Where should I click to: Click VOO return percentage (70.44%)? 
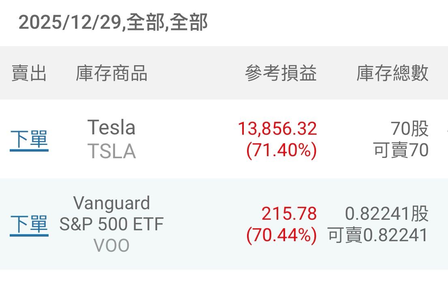coord(282,235)
